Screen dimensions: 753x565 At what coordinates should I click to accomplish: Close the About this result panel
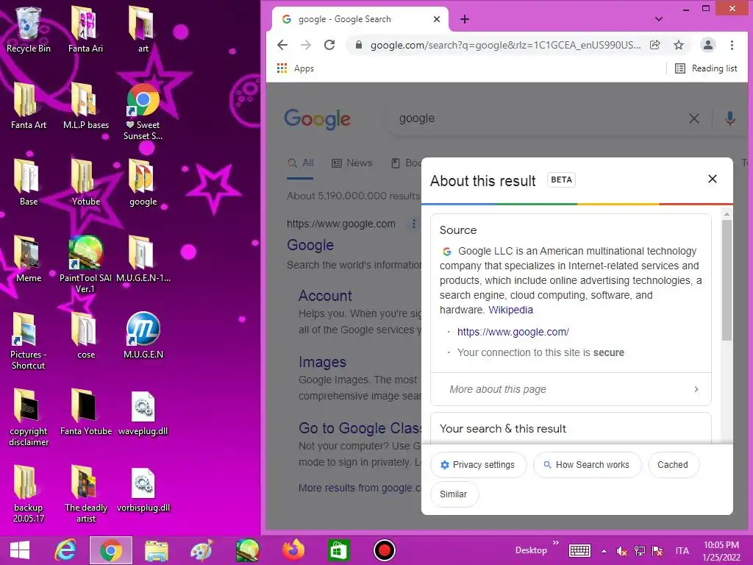point(712,179)
